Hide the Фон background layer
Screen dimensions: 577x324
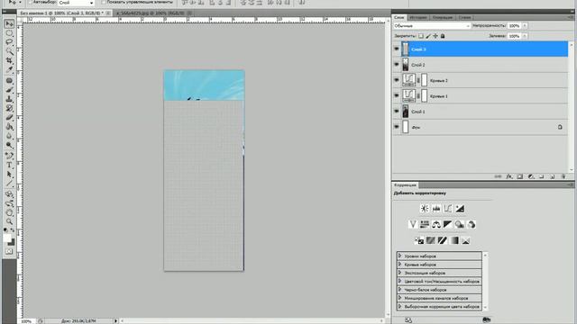(x=397, y=127)
